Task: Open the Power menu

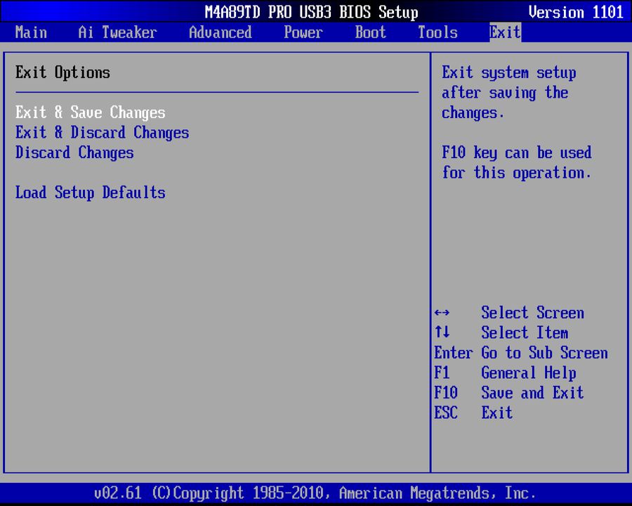Action: [303, 32]
